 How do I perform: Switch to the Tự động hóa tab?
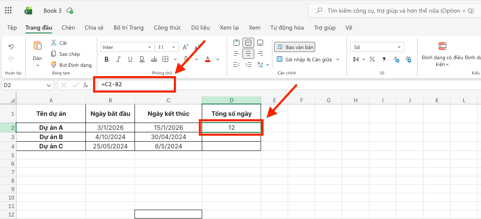pyautogui.click(x=287, y=27)
